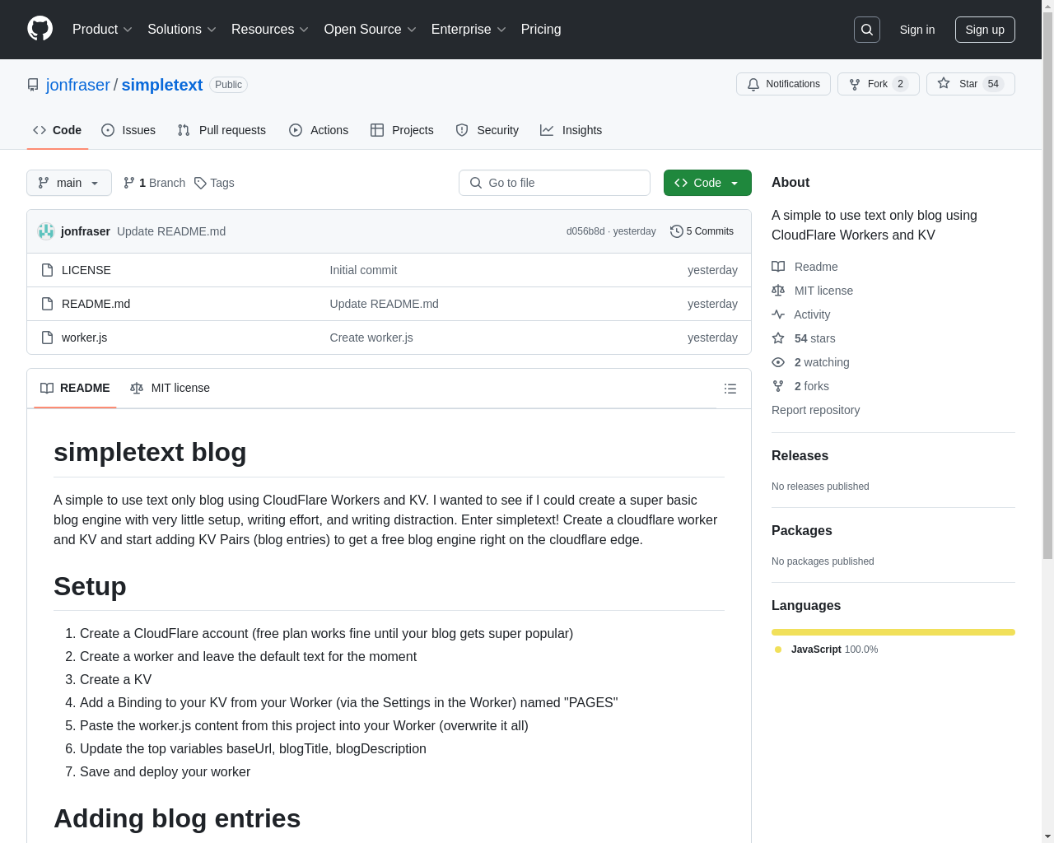Screen dimensions: 1054x843
Task: Click the bell icon in Notifications
Action: click(753, 84)
